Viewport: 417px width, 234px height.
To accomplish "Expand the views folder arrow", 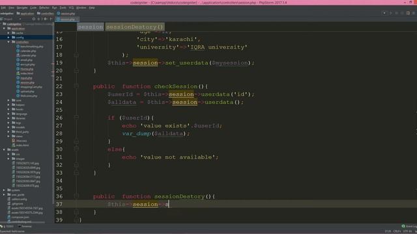I will tap(8, 136).
